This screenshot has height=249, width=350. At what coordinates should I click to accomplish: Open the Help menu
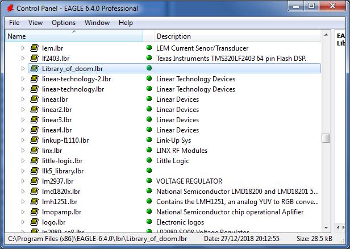tap(126, 23)
